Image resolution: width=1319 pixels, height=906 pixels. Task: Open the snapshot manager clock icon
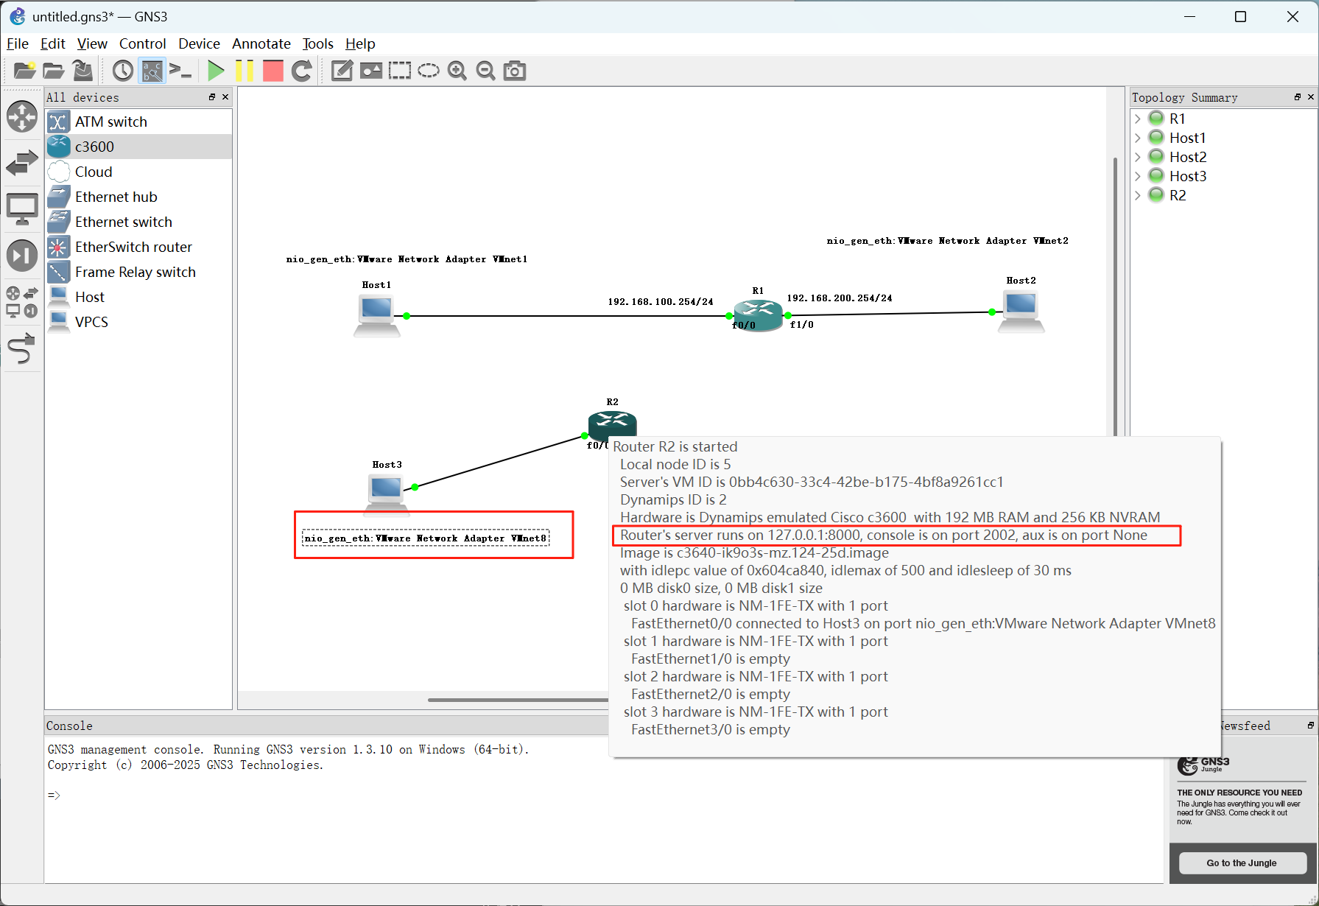click(x=123, y=71)
